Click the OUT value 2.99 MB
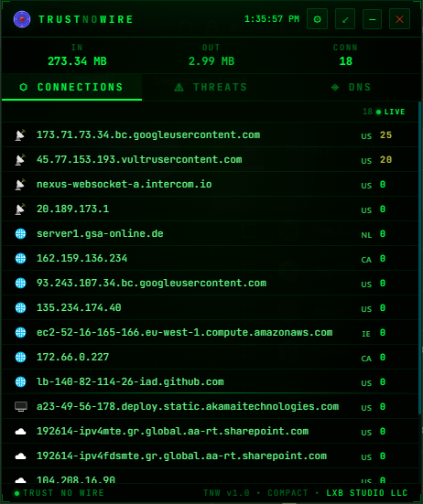The height and width of the screenshot is (504, 423). pyautogui.click(x=211, y=61)
